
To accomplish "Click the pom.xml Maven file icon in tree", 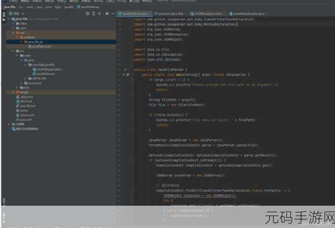I will coord(18,120).
